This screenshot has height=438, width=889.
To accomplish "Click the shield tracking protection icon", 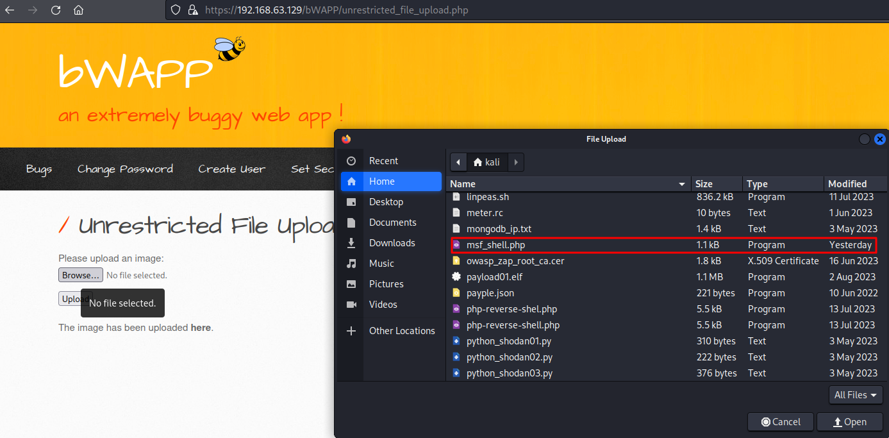I will [x=176, y=10].
